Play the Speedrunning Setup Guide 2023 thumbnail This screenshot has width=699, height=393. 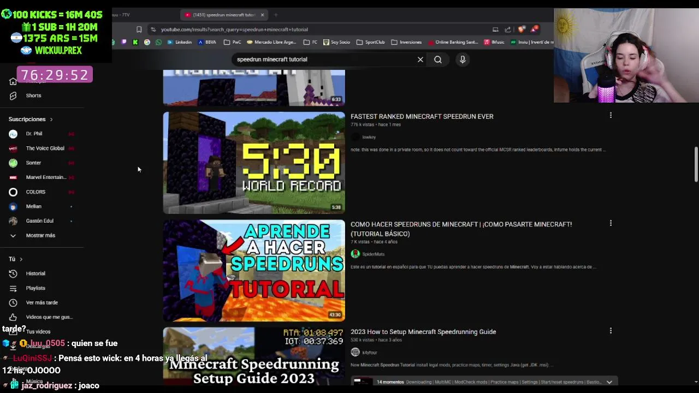[254, 356]
